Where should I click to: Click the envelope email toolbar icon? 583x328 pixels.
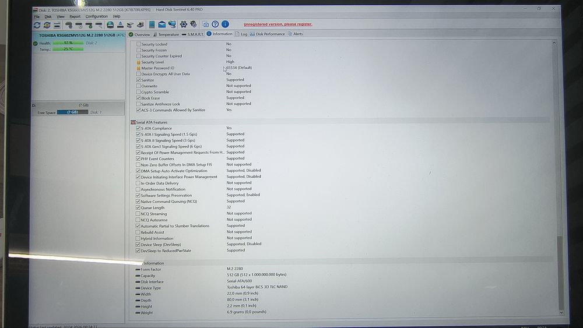[161, 24]
